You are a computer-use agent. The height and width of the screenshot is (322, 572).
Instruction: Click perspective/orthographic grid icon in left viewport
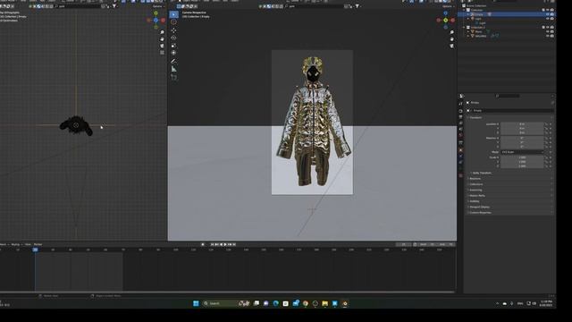click(162, 52)
